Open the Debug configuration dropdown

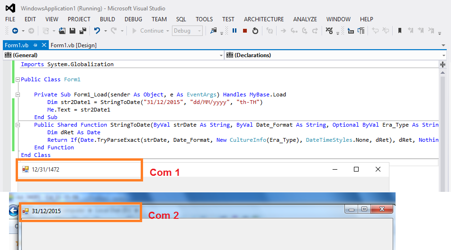click(187, 31)
